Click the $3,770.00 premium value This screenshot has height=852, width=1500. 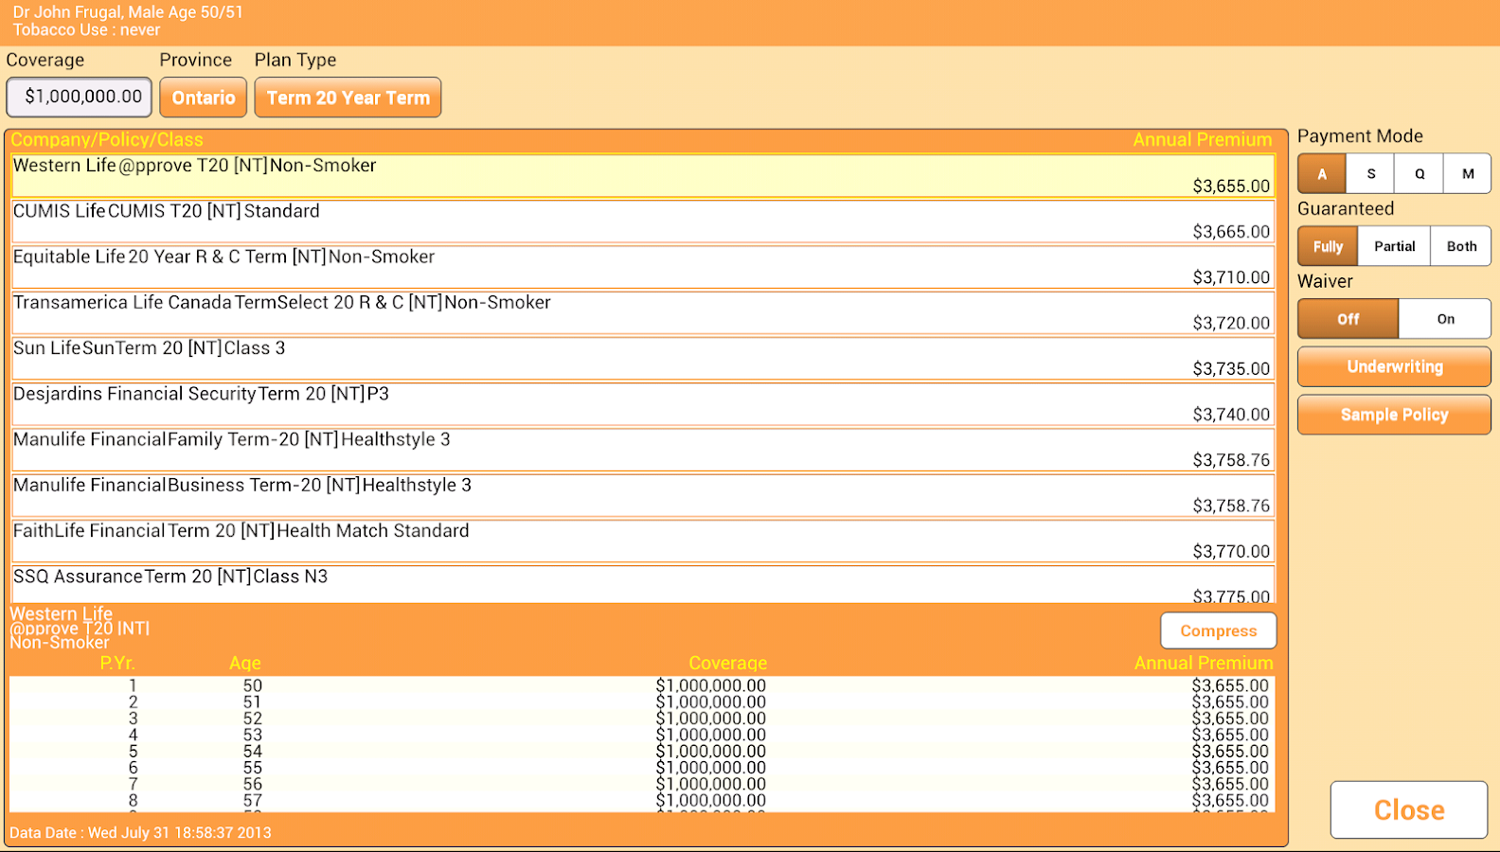1231,551
